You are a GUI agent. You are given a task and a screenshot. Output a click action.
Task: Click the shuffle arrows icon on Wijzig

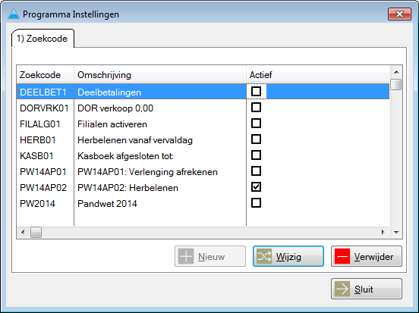click(264, 256)
